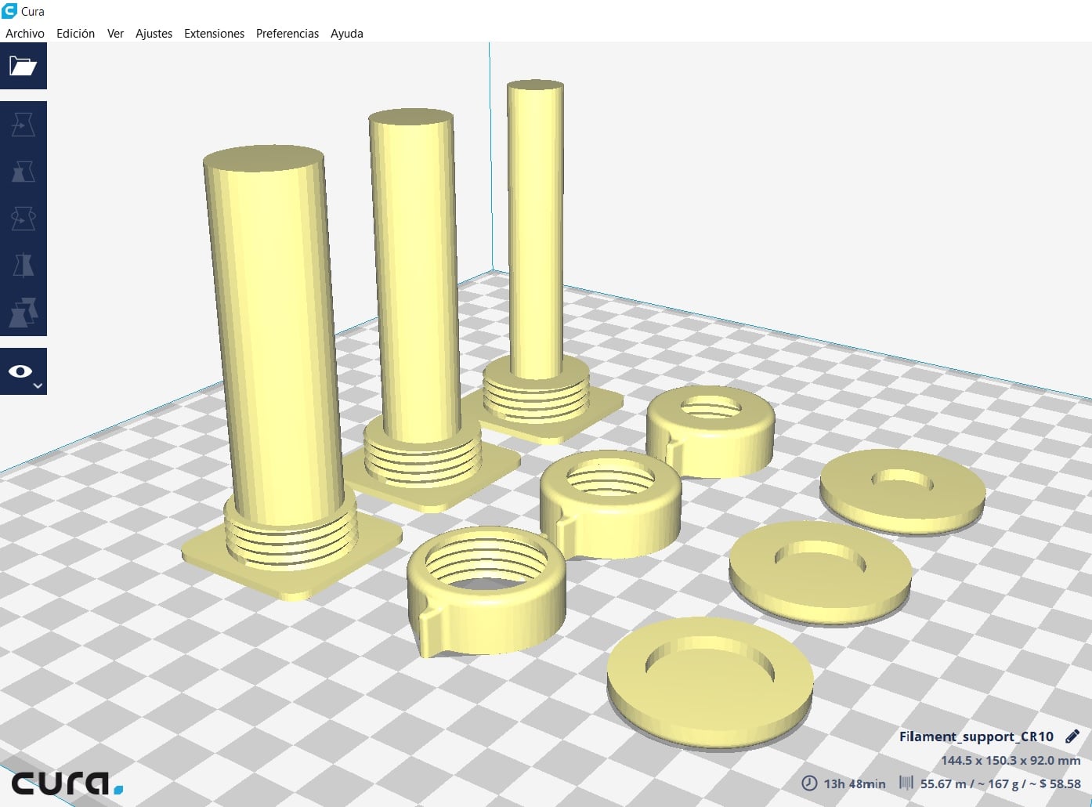
Task: Select the Mirror tool in the left toolbar
Action: (23, 266)
